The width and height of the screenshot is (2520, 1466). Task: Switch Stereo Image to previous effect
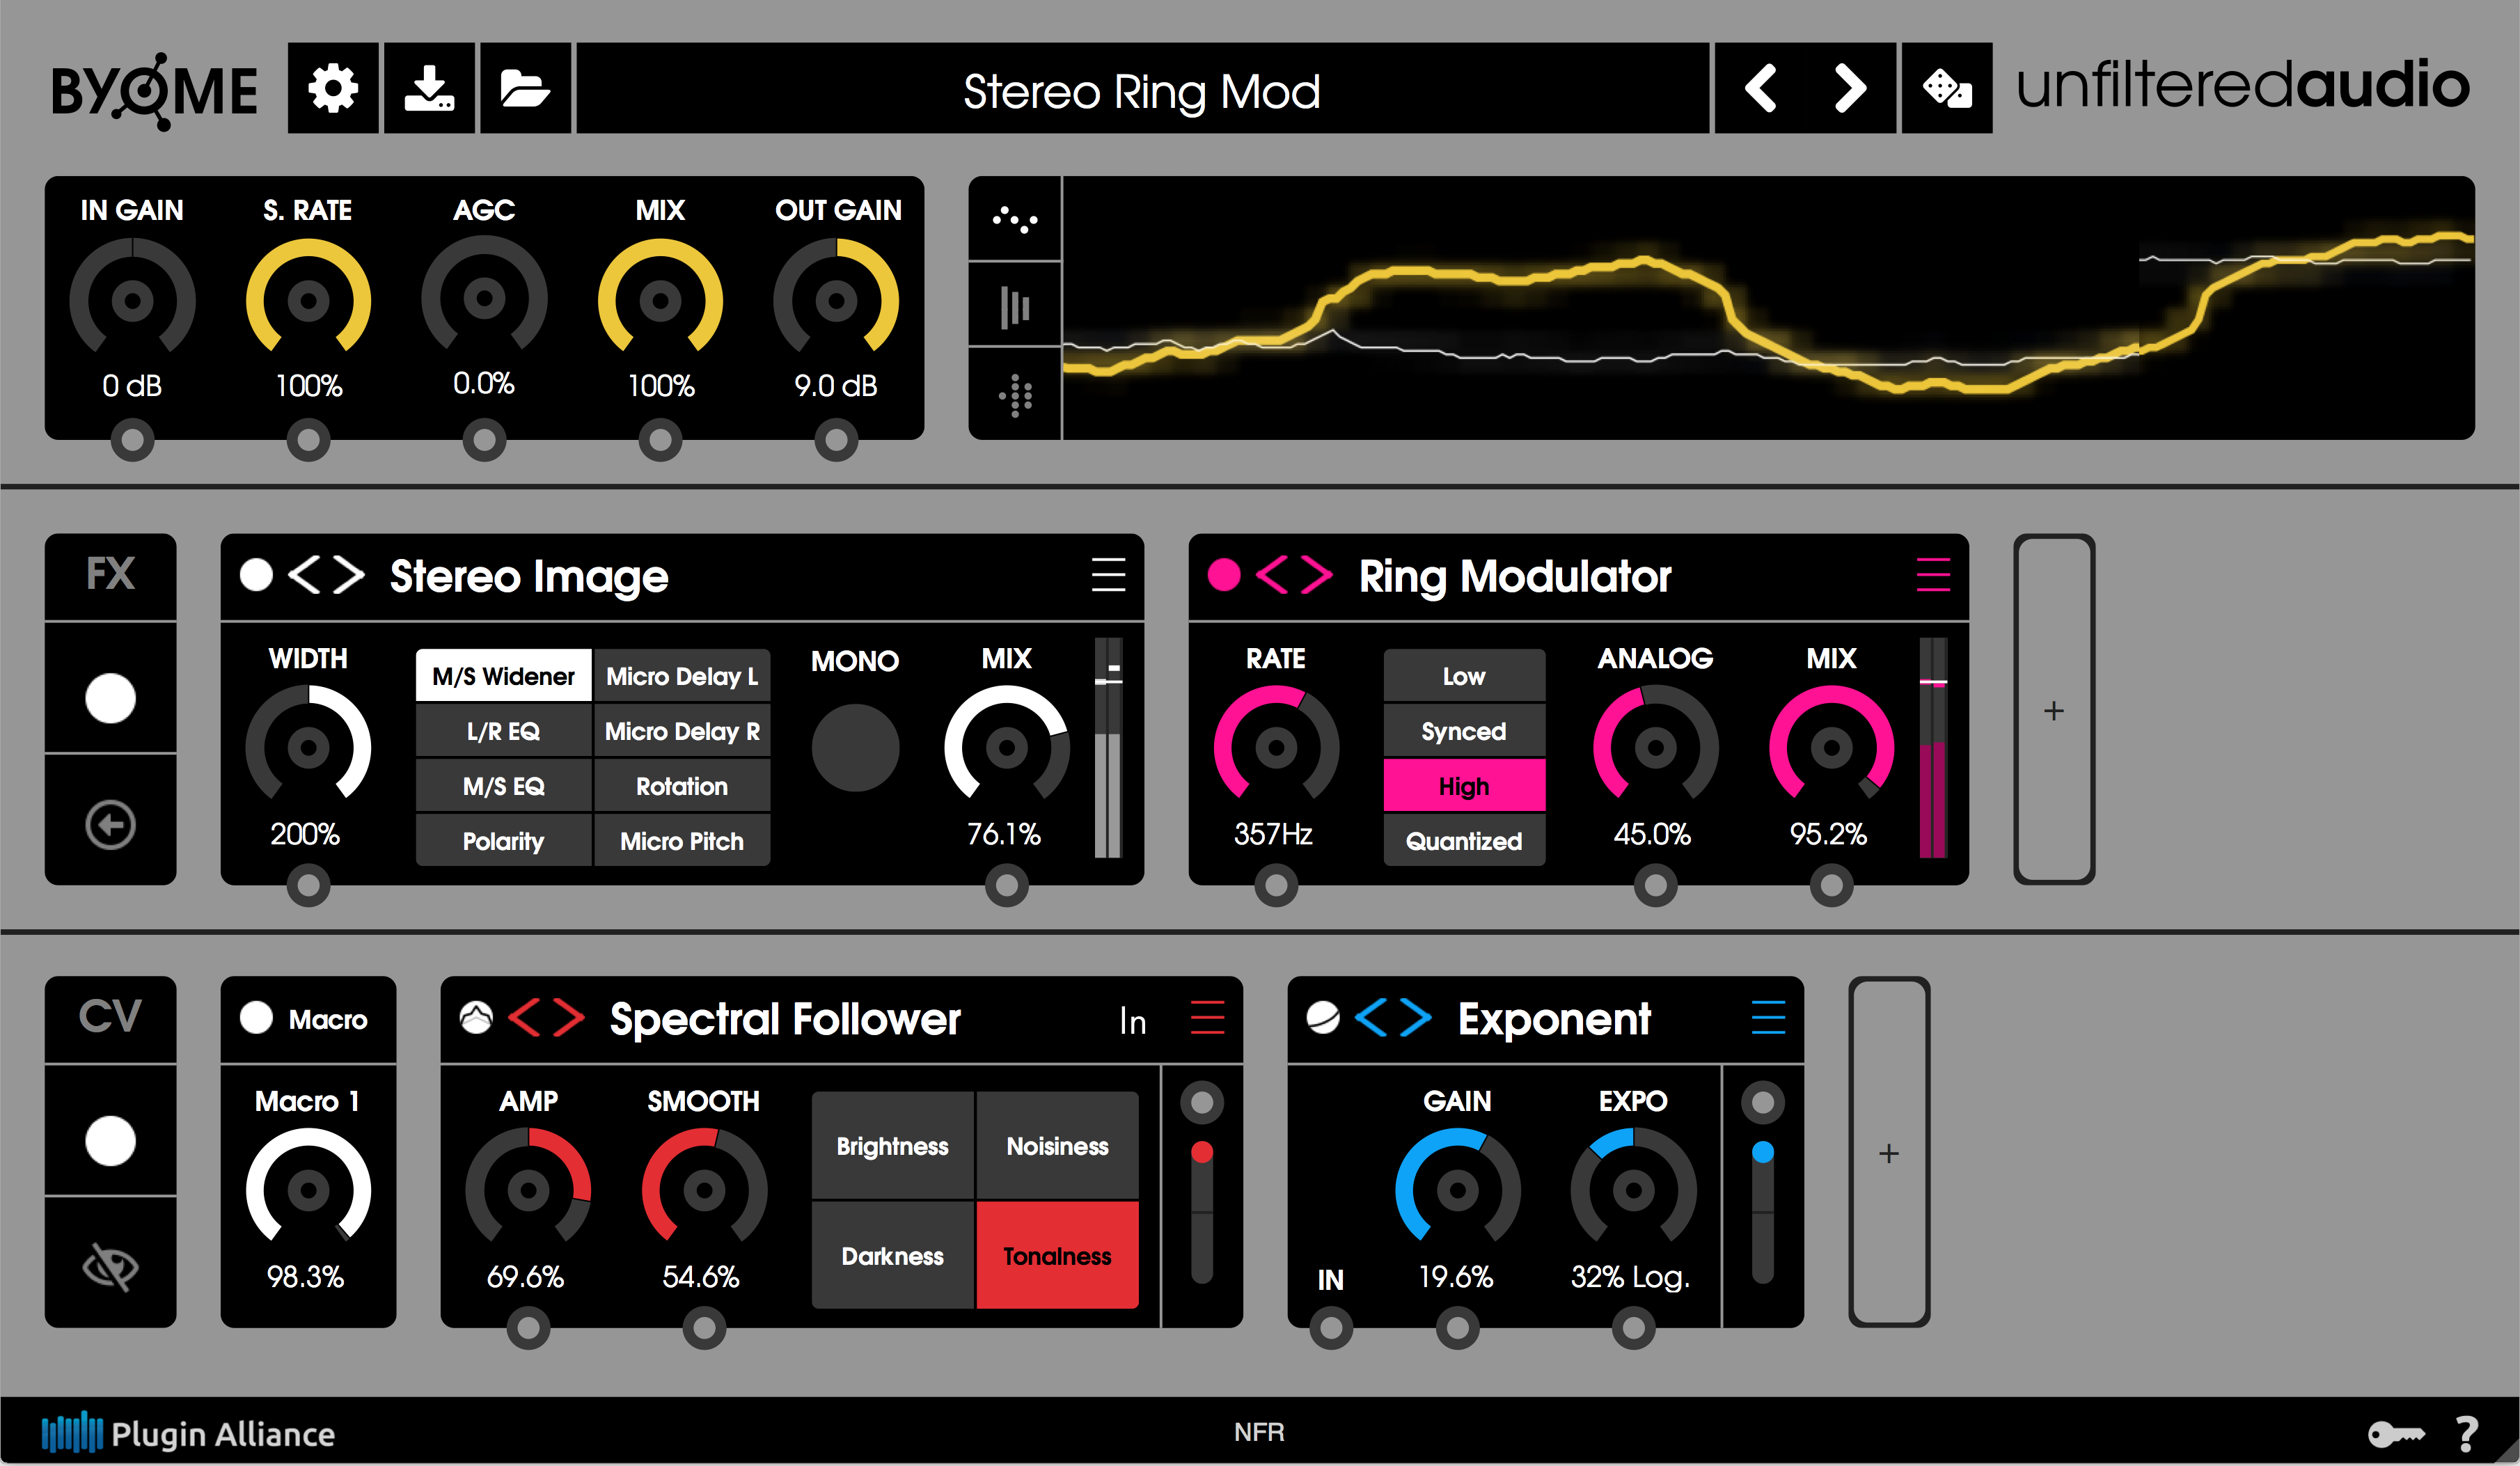point(305,575)
